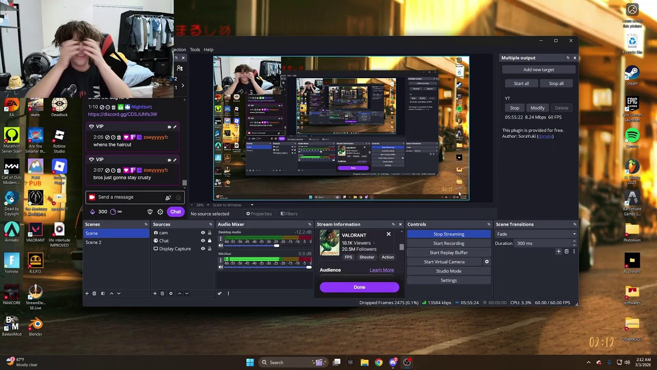
Task: Open the Windows Start button
Action: pos(250,362)
